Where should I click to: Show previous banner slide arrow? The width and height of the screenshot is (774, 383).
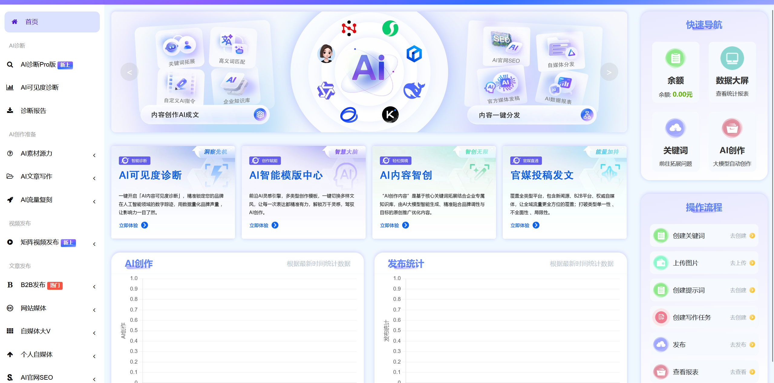[x=129, y=72]
